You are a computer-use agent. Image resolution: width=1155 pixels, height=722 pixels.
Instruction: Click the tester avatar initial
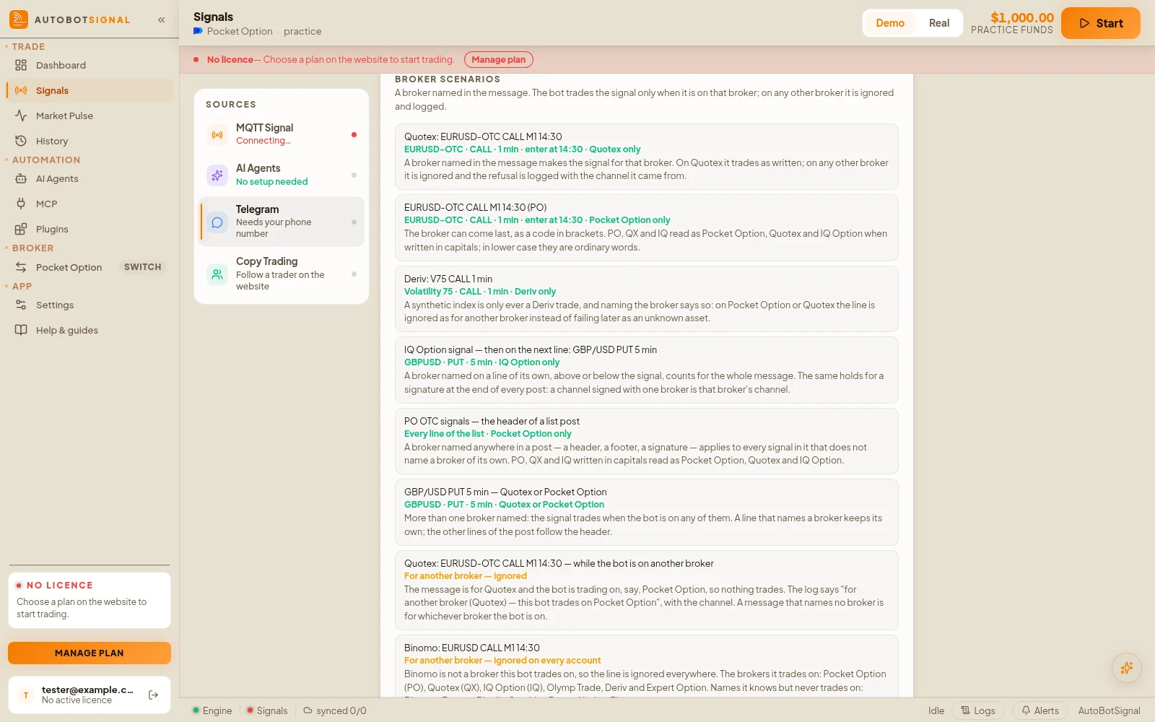coord(26,695)
